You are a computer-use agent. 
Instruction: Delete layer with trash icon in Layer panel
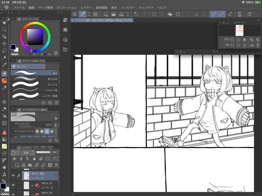coord(56,165)
